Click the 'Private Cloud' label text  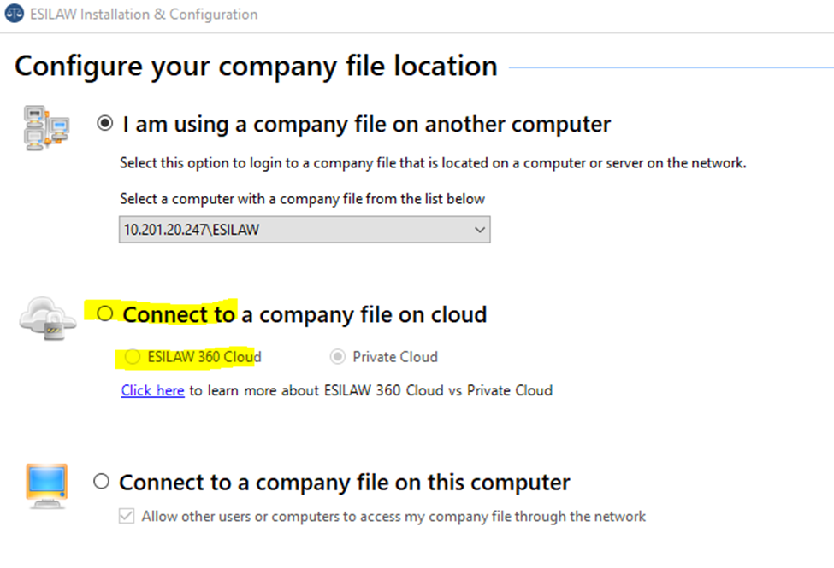tap(395, 356)
